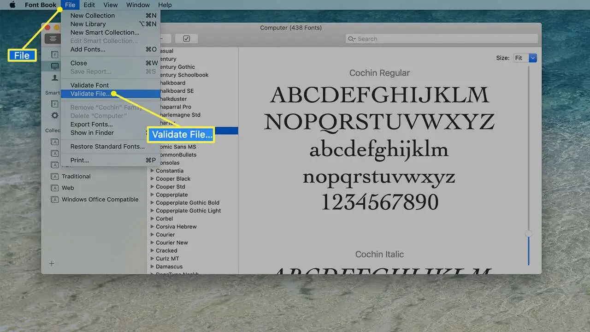590x332 pixels.
Task: Select the Damascus font row
Action: click(x=193, y=267)
